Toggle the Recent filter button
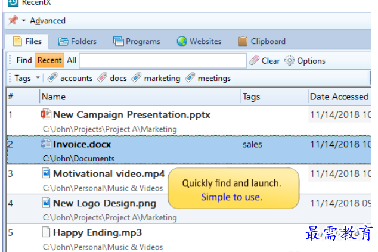The image size is (378, 252). [49, 60]
